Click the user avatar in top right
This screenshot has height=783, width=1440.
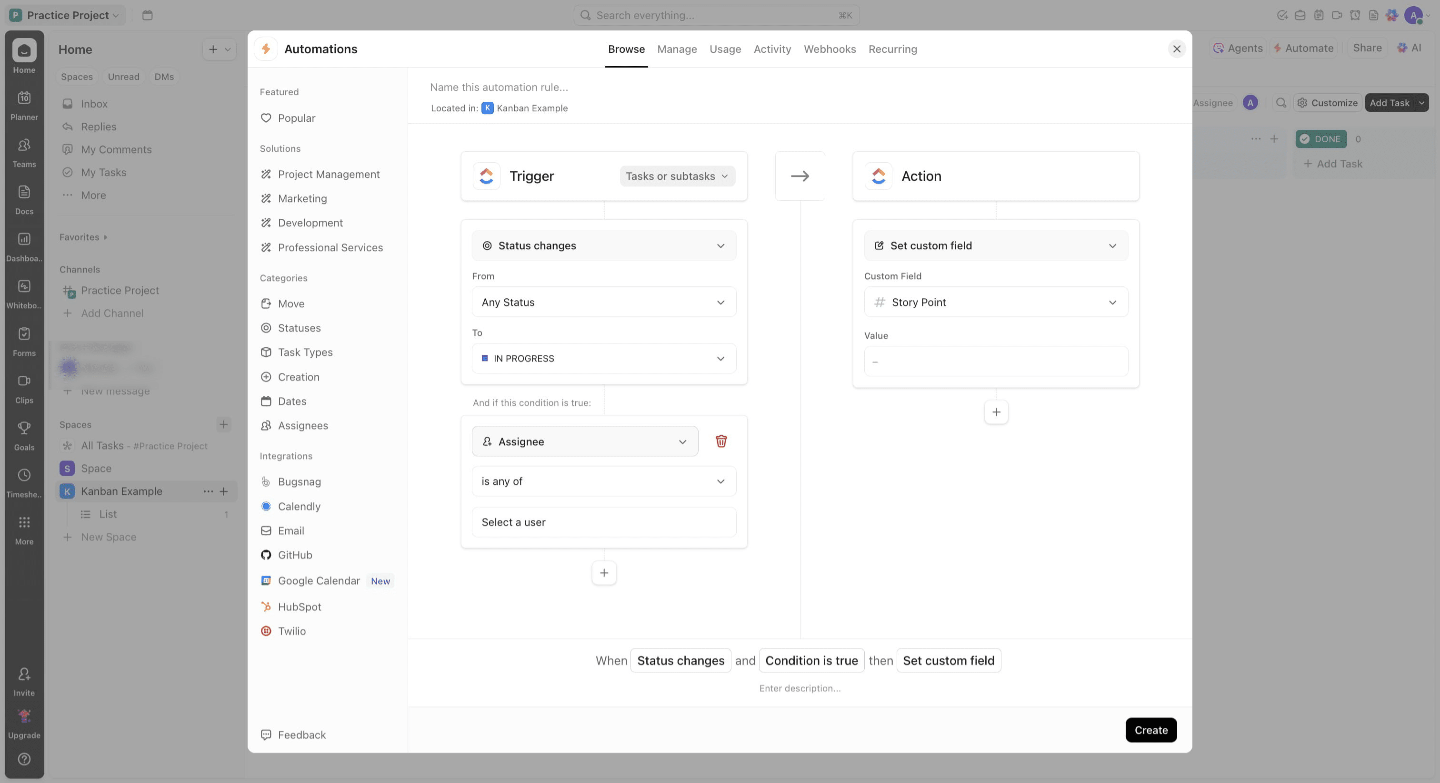point(1413,15)
